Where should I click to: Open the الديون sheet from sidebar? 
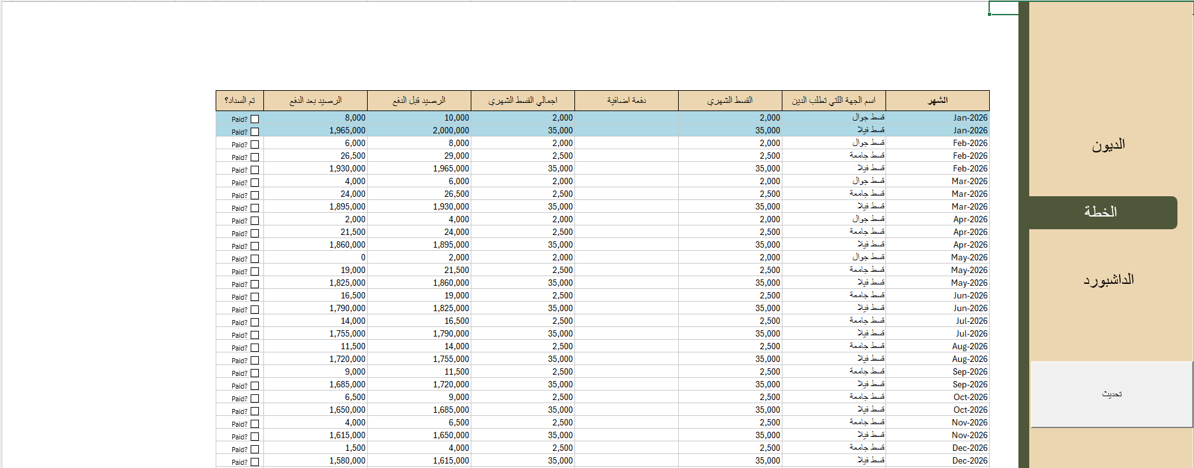1108,145
